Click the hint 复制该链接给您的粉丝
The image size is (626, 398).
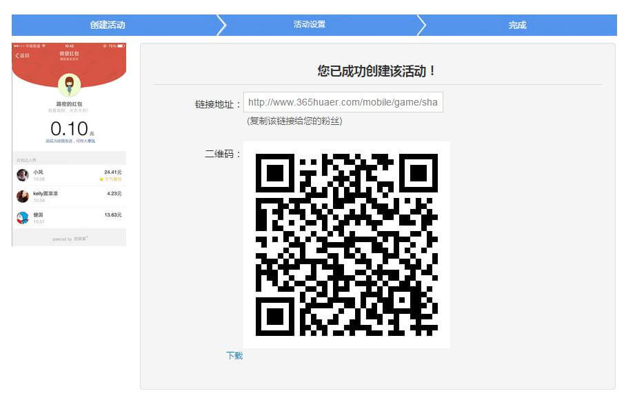[x=294, y=121]
